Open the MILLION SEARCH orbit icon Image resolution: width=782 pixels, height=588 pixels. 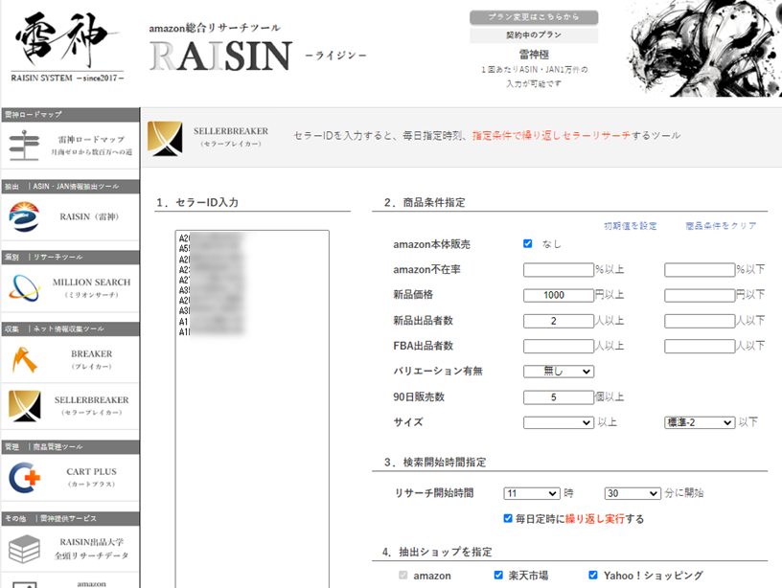coord(24,288)
